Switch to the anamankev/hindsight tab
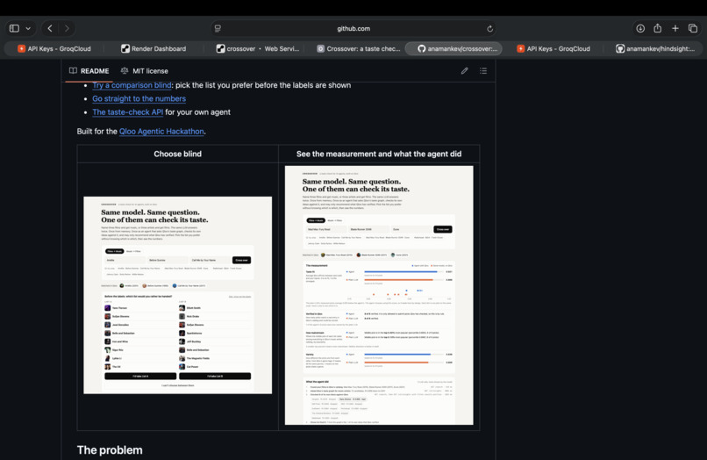707x460 pixels. pos(655,49)
